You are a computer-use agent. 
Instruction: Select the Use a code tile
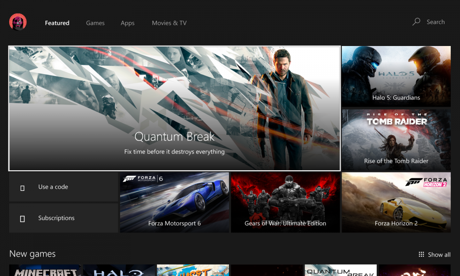pos(63,187)
